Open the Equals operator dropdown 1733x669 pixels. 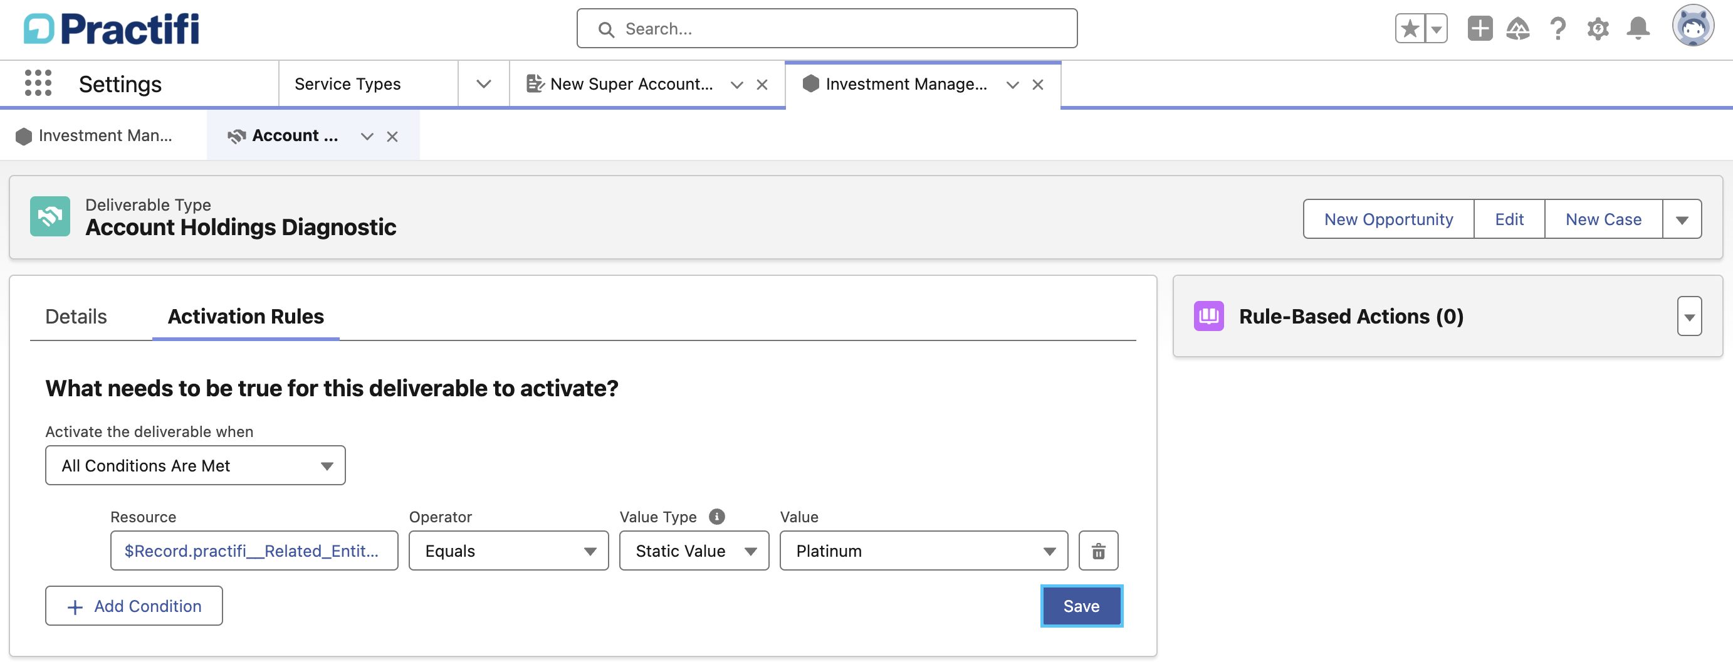coord(508,551)
